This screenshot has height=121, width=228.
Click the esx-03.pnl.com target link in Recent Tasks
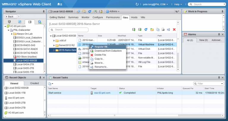pyautogui.click(x=102, y=93)
